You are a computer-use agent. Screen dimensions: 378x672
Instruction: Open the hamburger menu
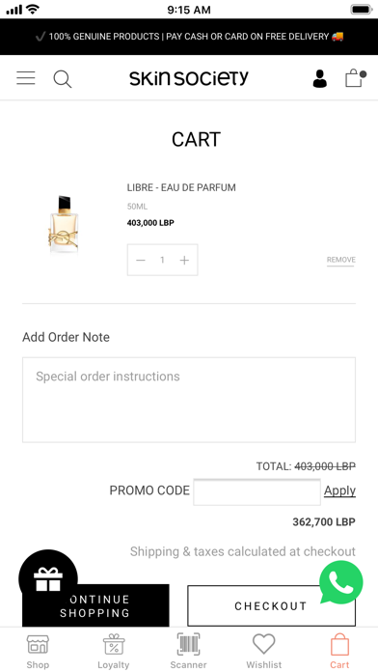click(26, 78)
